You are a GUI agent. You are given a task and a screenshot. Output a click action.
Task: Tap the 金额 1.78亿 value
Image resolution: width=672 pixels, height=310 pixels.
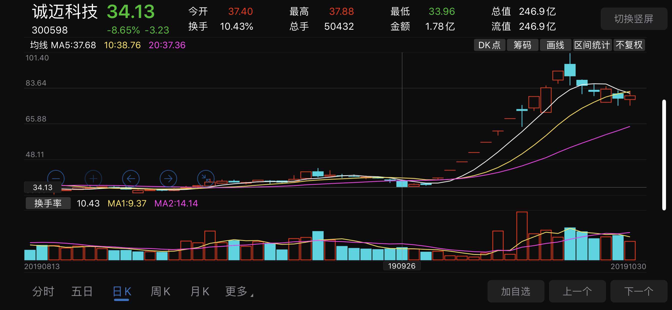pos(440,26)
